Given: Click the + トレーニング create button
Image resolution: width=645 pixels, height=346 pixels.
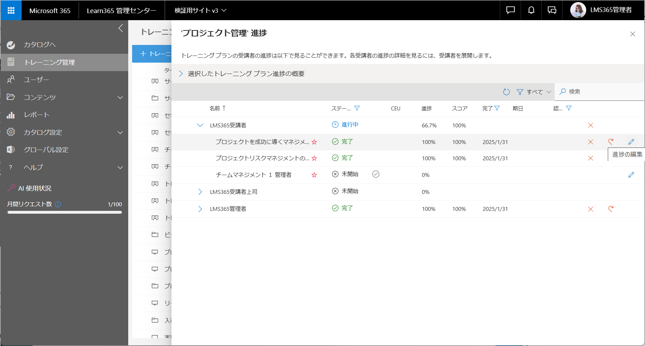Looking at the screenshot, I should (152, 54).
